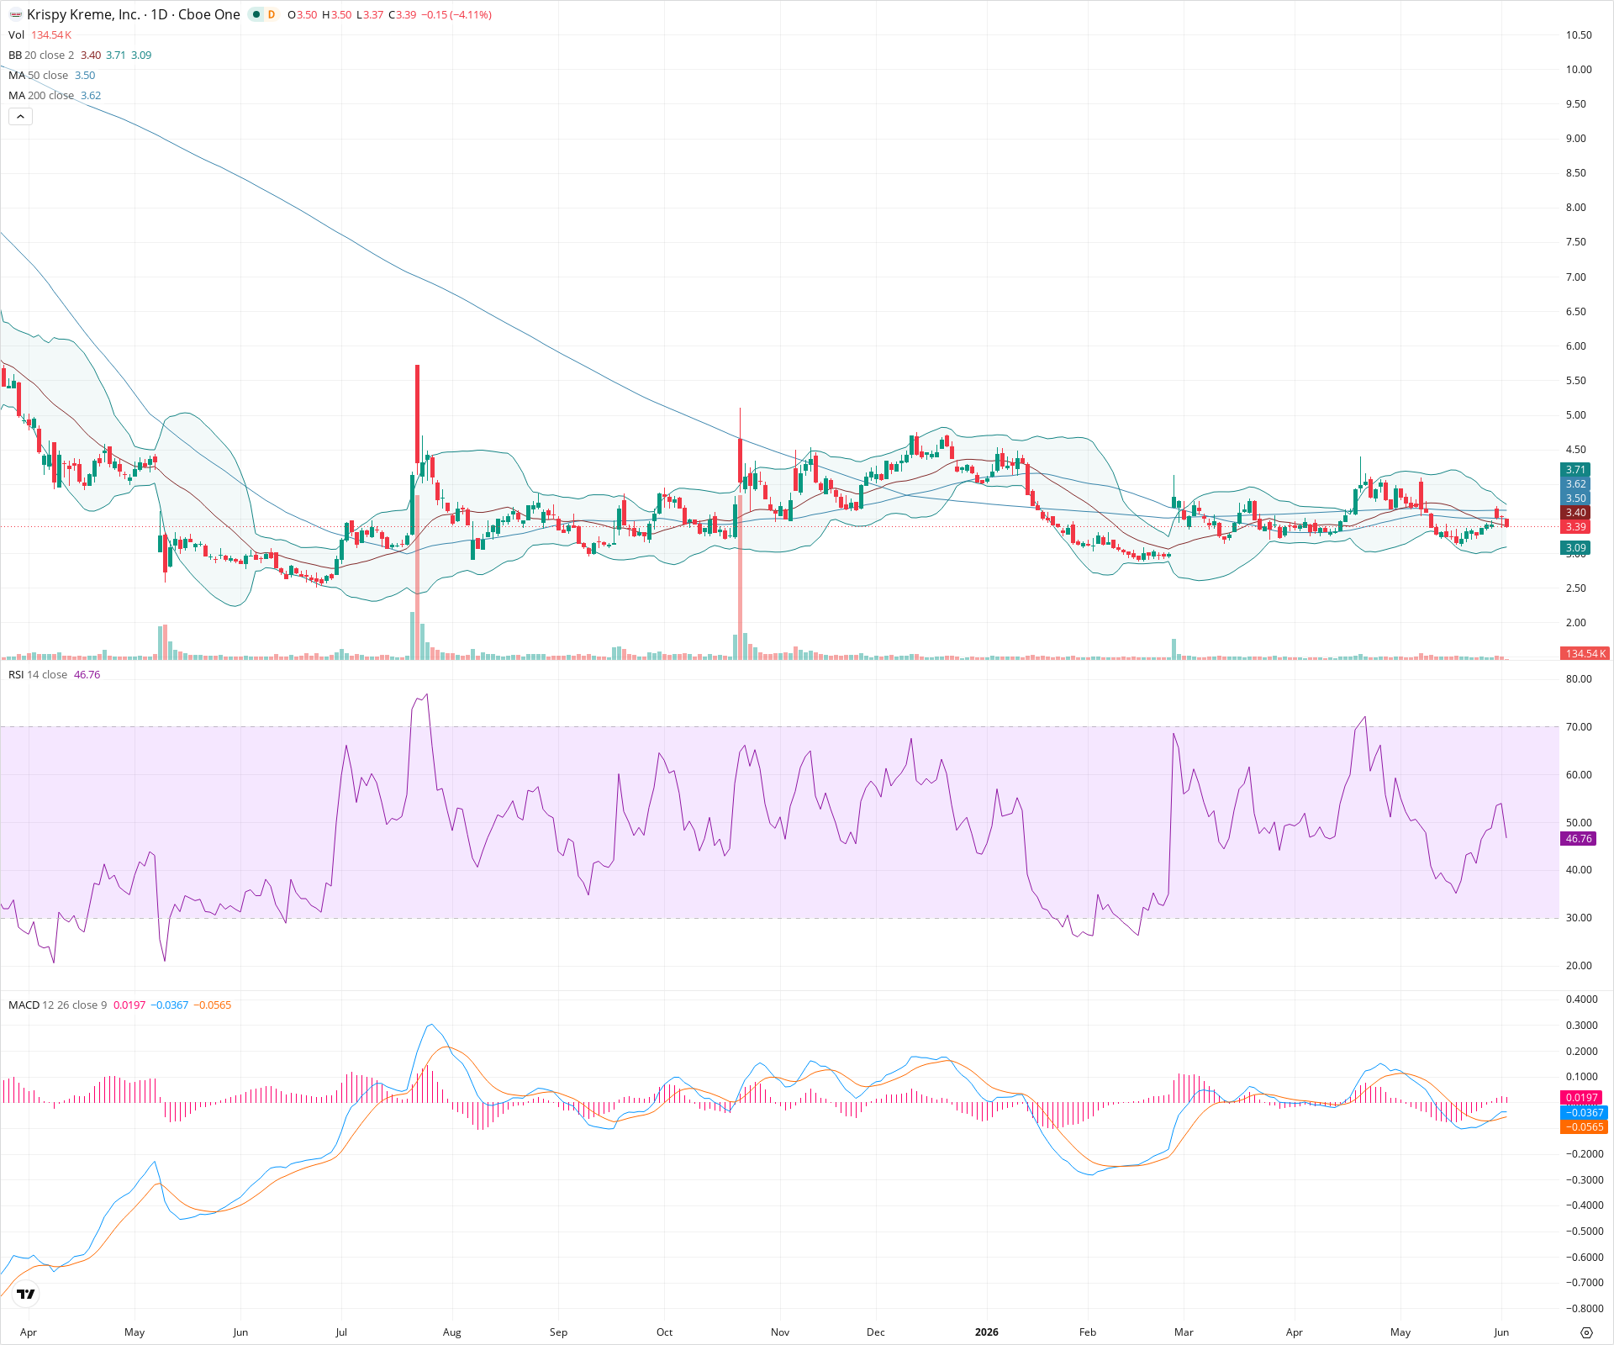The height and width of the screenshot is (1345, 1614).
Task: Click the 0.0197 MACD histogram label
Action: click(x=1581, y=1098)
